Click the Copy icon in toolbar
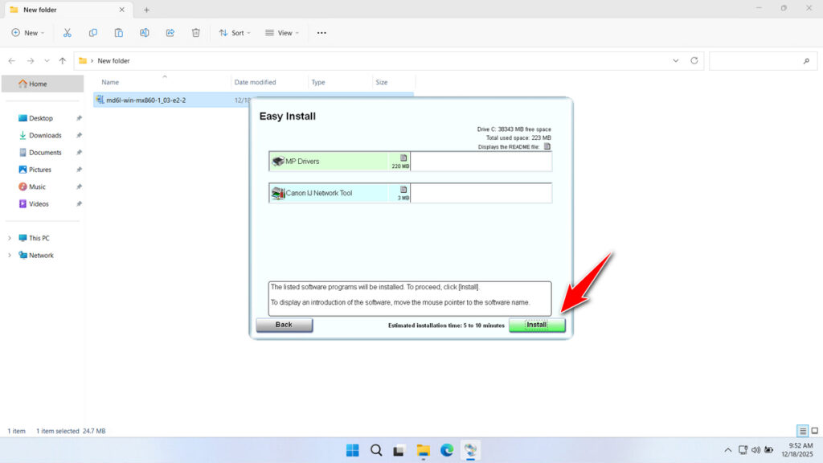 93,33
